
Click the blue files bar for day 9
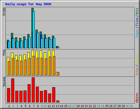[x=41, y=37]
